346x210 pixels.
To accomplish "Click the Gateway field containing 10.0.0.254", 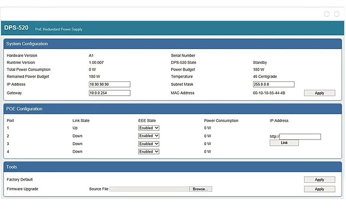I will pos(109,93).
